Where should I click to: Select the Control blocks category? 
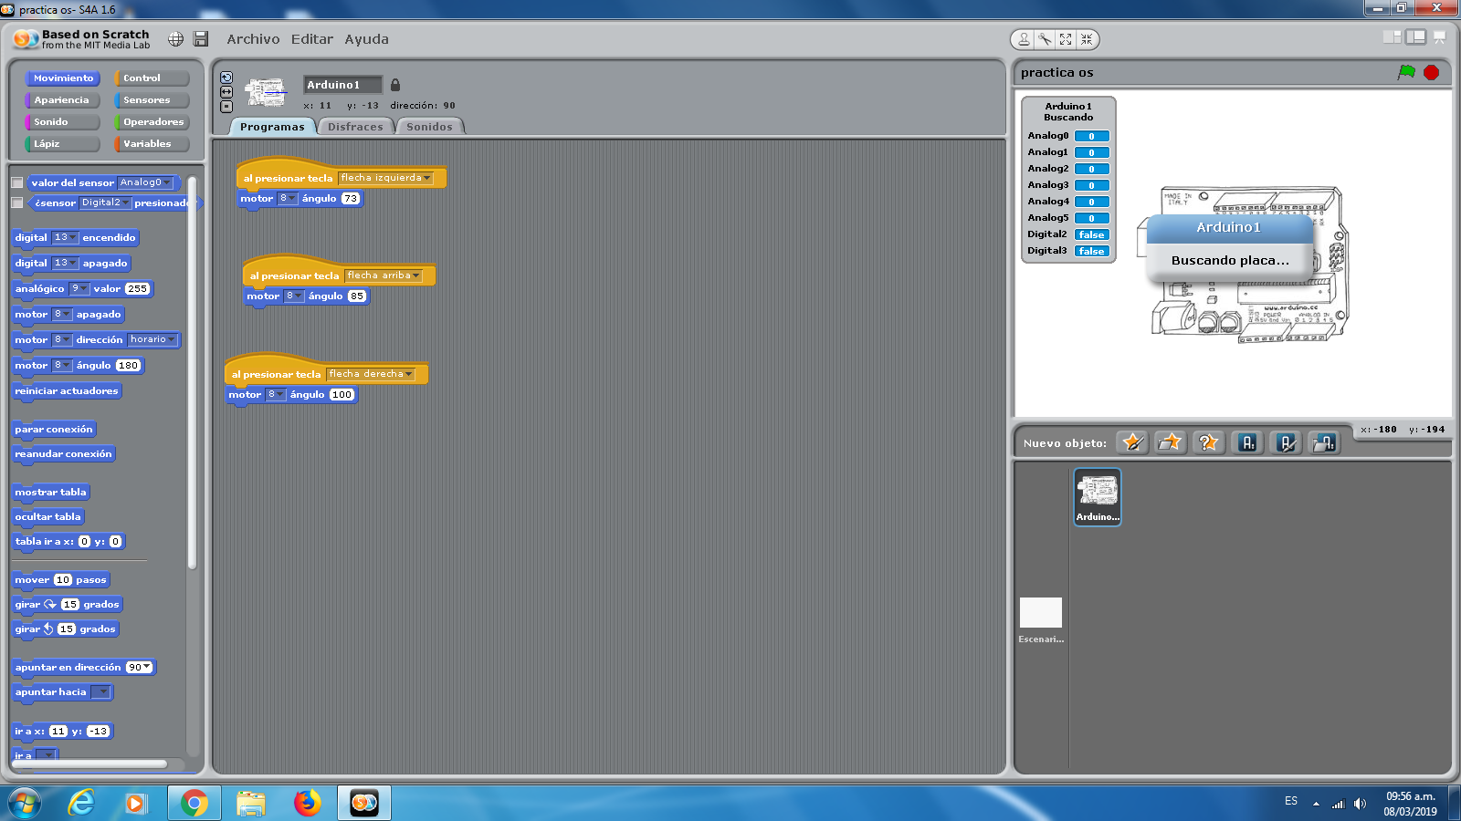[152, 78]
